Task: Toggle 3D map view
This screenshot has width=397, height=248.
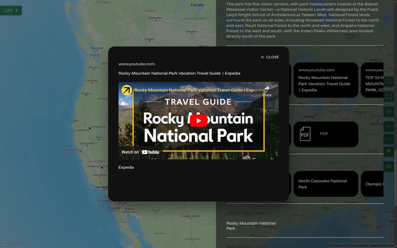Action: tap(389, 166)
